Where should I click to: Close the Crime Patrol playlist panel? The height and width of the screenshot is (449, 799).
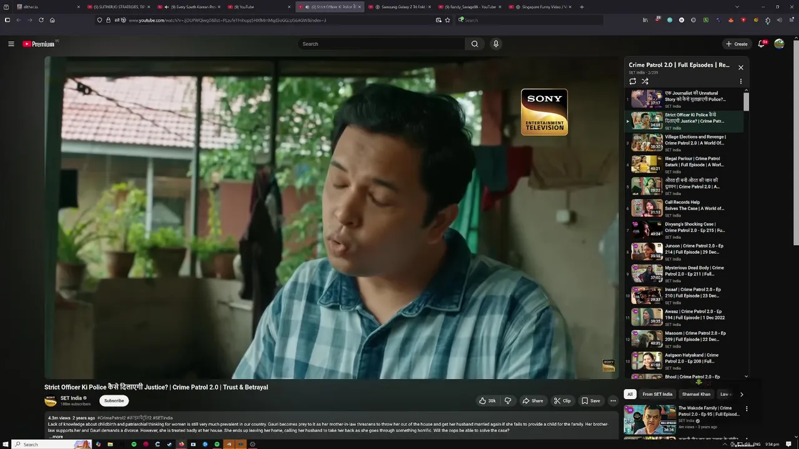tap(741, 67)
